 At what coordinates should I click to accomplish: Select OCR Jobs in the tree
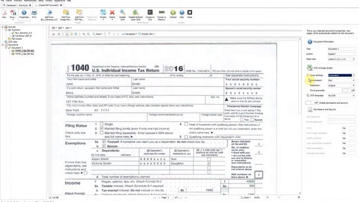[12, 42]
